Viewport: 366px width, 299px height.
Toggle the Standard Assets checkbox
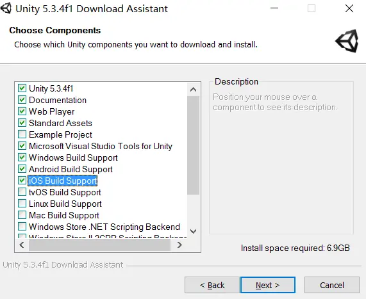point(22,123)
